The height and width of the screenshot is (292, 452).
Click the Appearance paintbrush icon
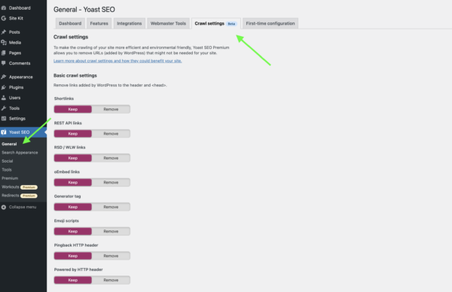coord(4,77)
